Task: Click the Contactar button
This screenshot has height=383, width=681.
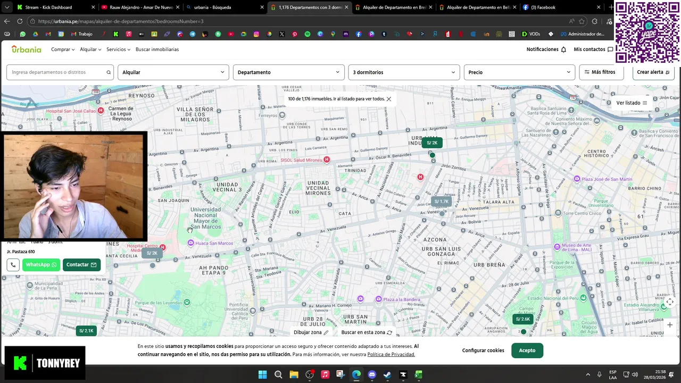Action: (x=81, y=264)
